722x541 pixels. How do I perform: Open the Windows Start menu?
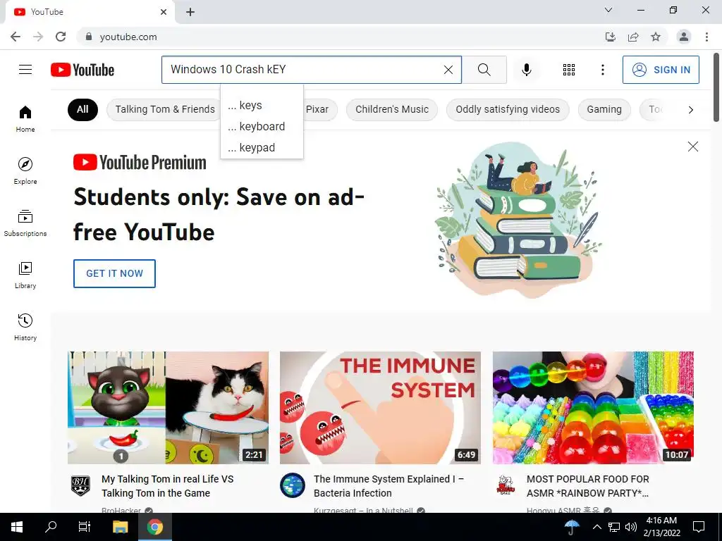[17, 527]
